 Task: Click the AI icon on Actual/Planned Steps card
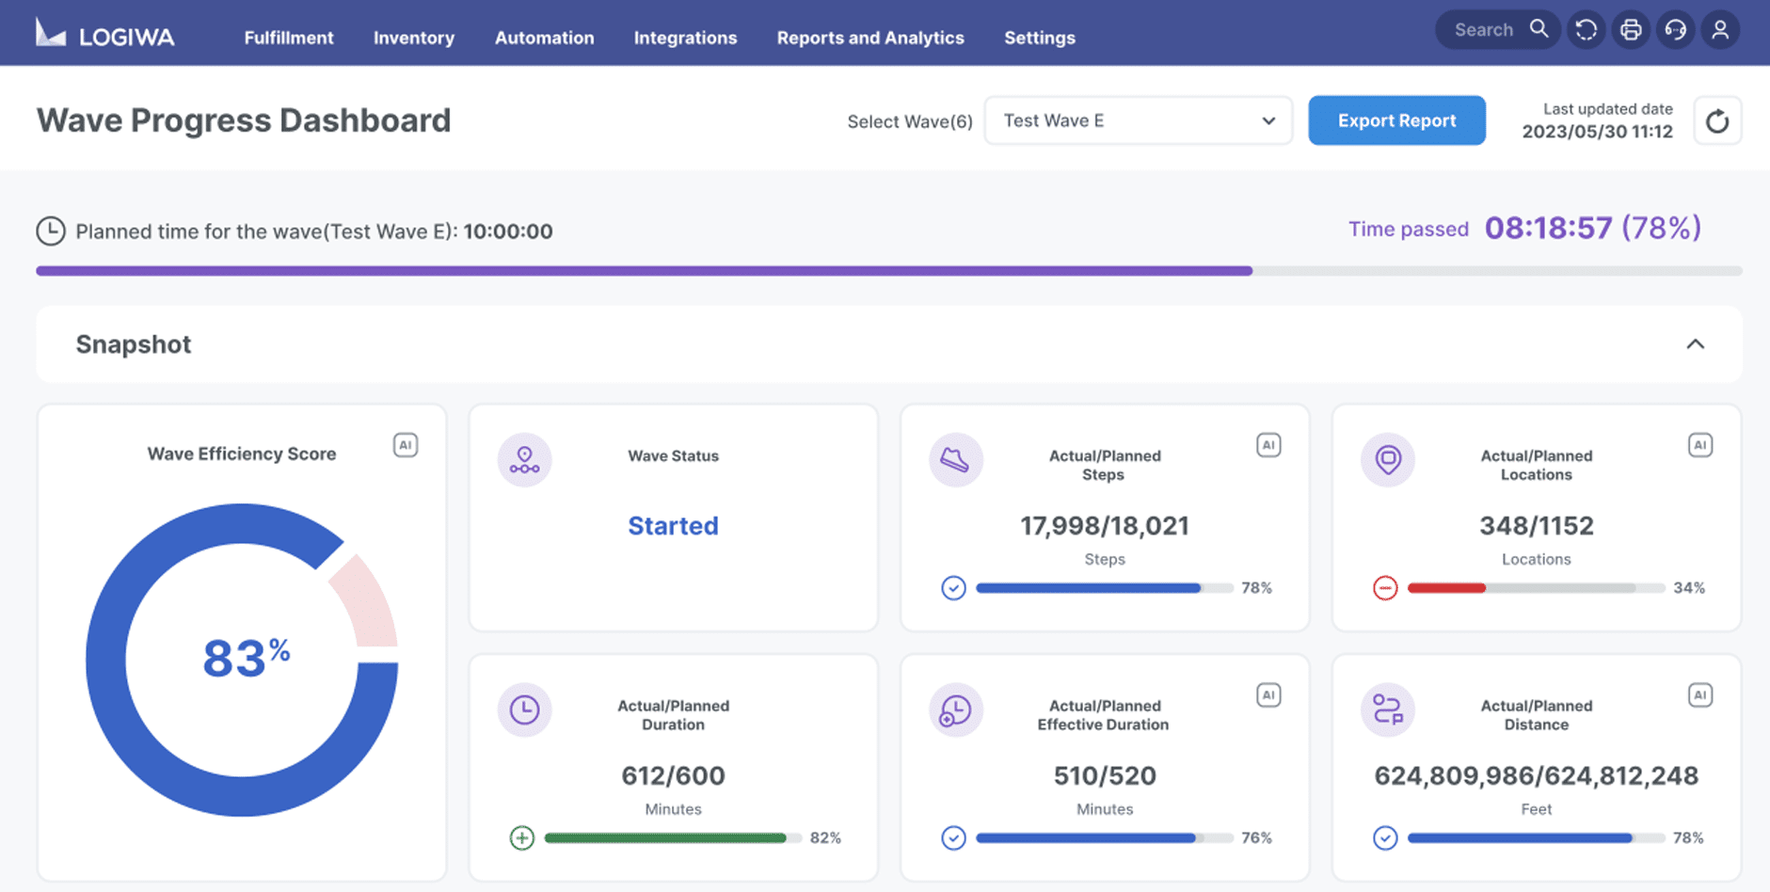point(1268,444)
